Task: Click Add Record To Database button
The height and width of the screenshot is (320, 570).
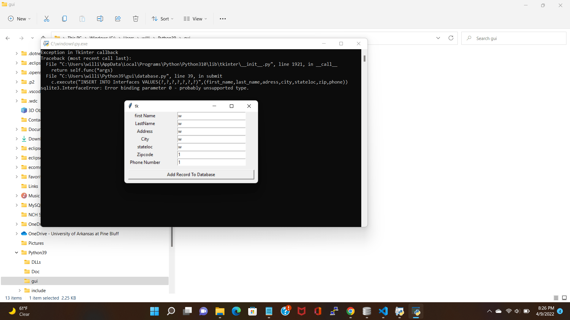Action: click(x=191, y=175)
